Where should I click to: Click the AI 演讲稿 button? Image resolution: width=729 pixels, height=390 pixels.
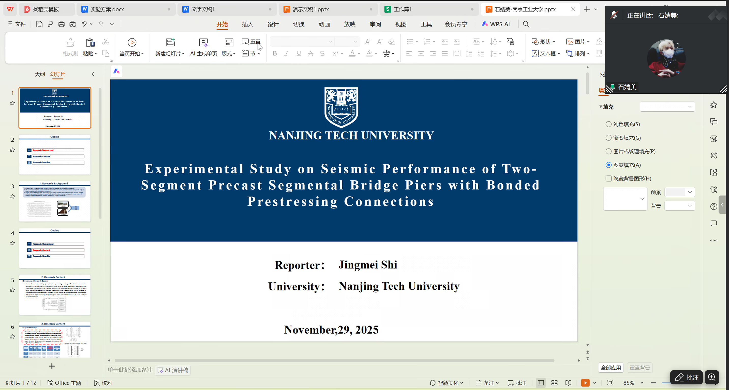pyautogui.click(x=173, y=370)
